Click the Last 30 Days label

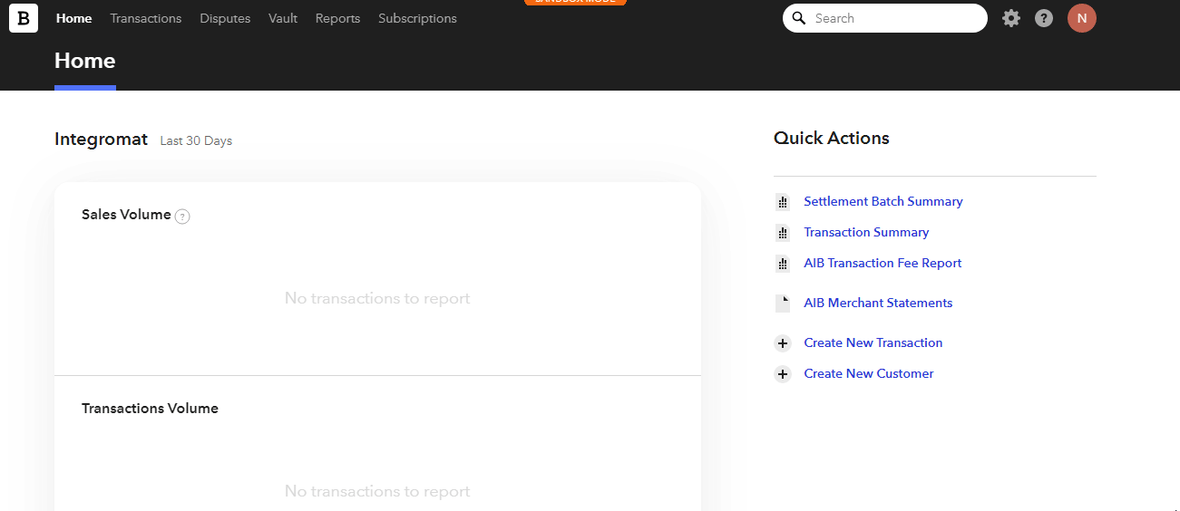(x=196, y=141)
